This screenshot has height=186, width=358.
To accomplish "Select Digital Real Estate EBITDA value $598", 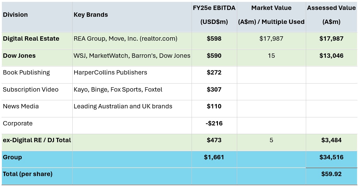I will (214, 39).
